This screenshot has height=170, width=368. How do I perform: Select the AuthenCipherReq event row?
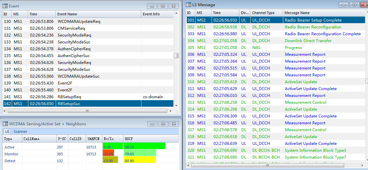coord(88,49)
